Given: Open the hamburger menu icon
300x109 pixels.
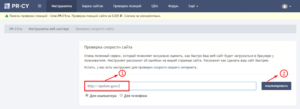Looking at the screenshot, I should [40, 6].
